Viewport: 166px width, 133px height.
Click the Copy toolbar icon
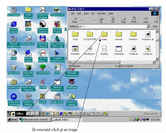point(123,20)
